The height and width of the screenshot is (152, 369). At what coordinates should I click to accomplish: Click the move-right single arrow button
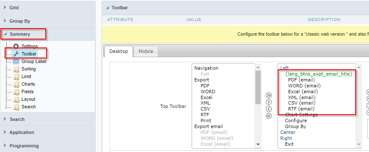268,102
